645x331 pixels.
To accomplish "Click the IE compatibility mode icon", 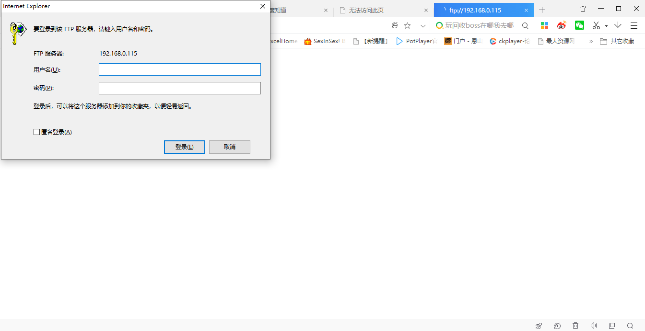I will tap(394, 25).
